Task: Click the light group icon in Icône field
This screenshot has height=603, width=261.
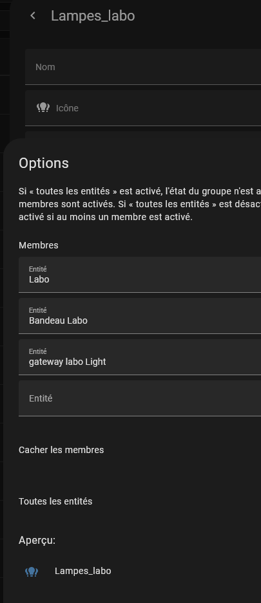Action: point(43,107)
